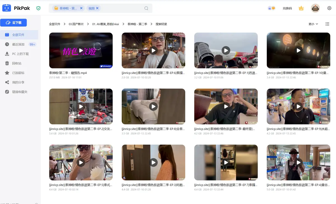Click the PikPak logo icon
Viewport: 336px width, 204px height.
[x=7, y=8]
